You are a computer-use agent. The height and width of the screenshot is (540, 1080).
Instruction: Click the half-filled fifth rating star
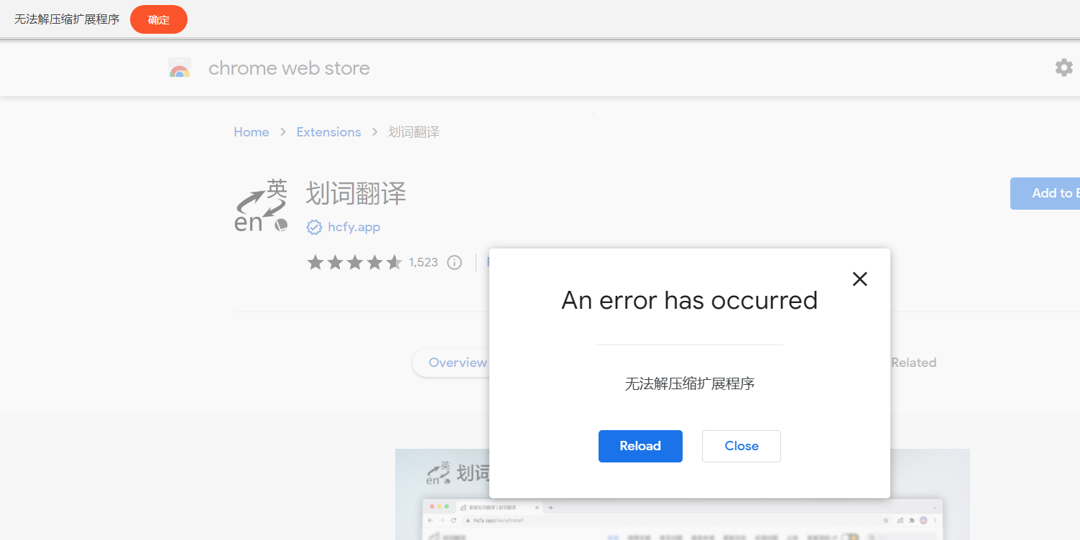click(394, 262)
